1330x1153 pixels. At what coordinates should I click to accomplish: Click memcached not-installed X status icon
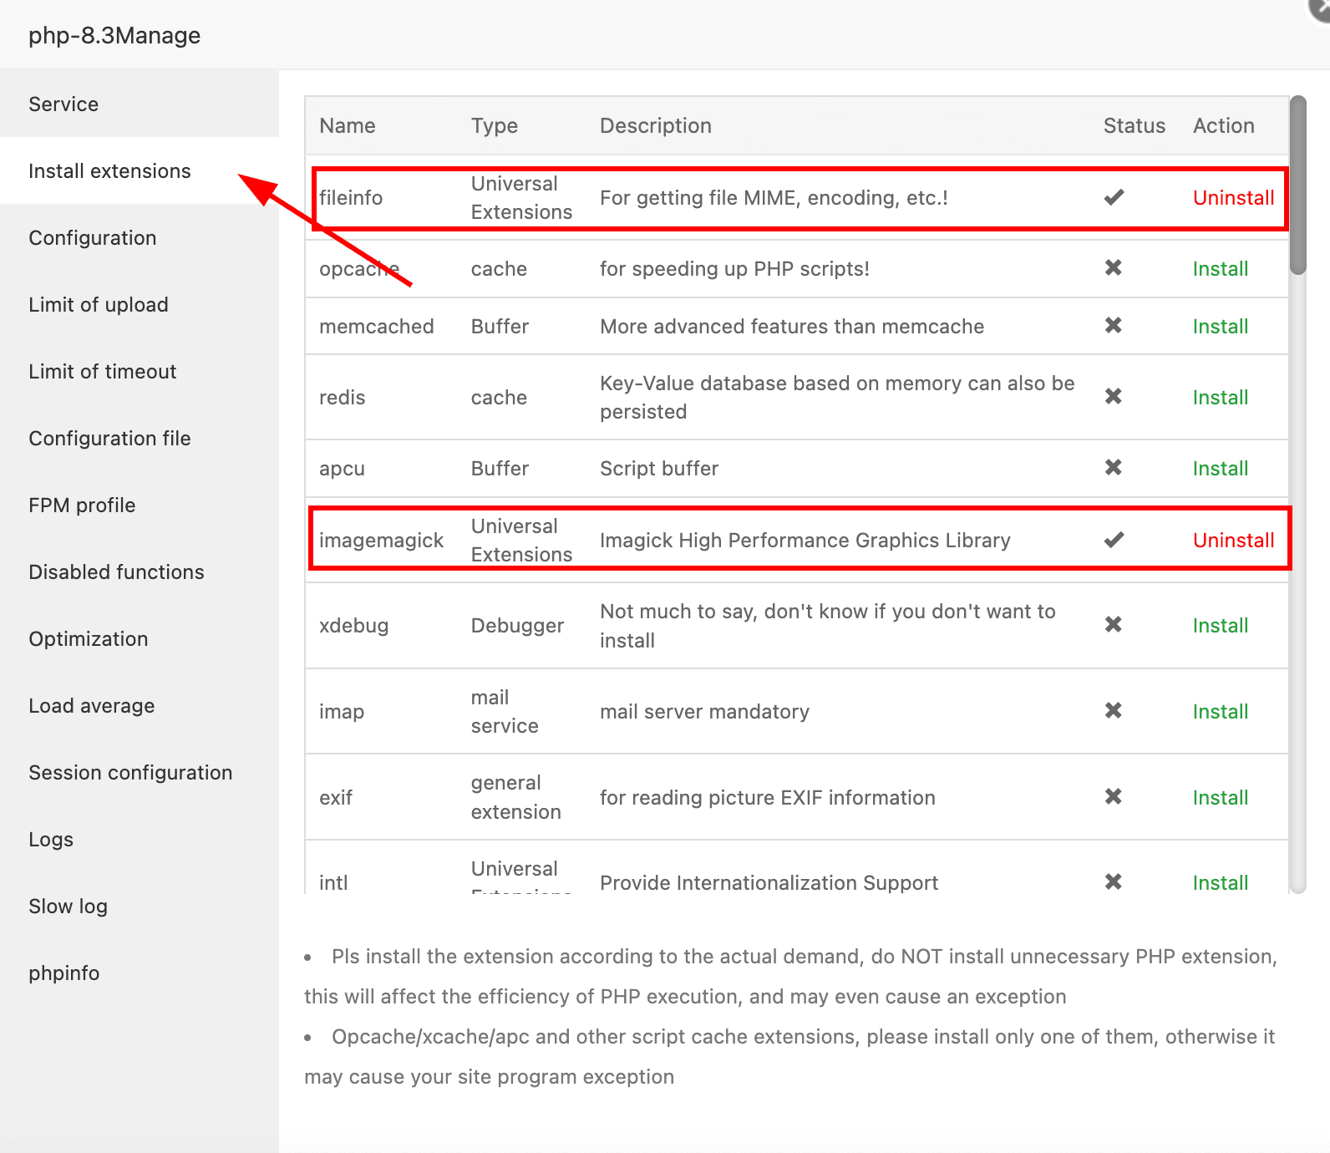coord(1113,325)
